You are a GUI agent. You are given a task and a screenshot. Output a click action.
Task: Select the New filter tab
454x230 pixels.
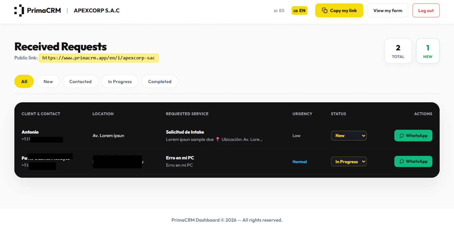(x=48, y=82)
